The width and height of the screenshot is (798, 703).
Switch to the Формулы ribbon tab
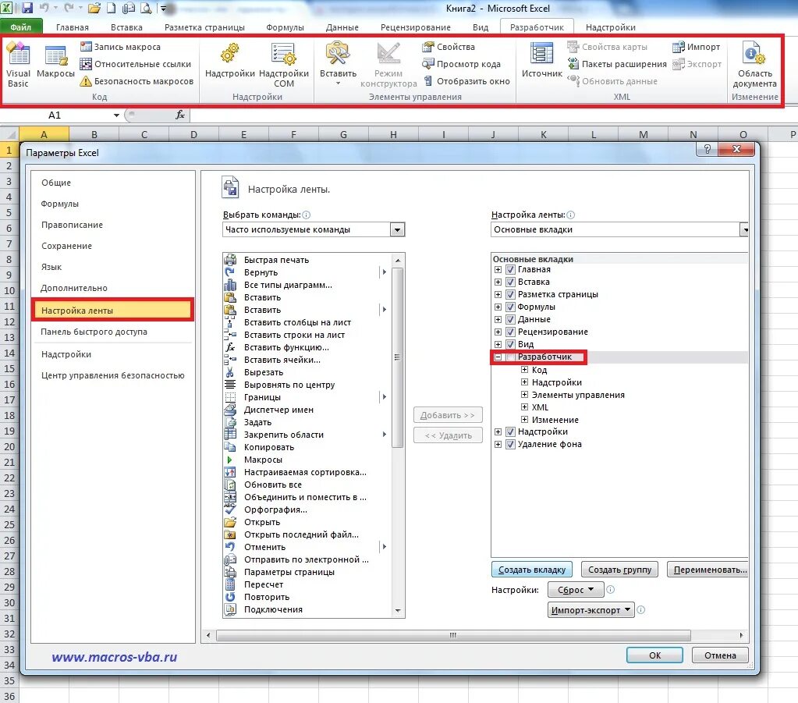(285, 27)
